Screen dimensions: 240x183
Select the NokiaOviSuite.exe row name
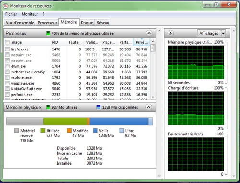pos(26,89)
